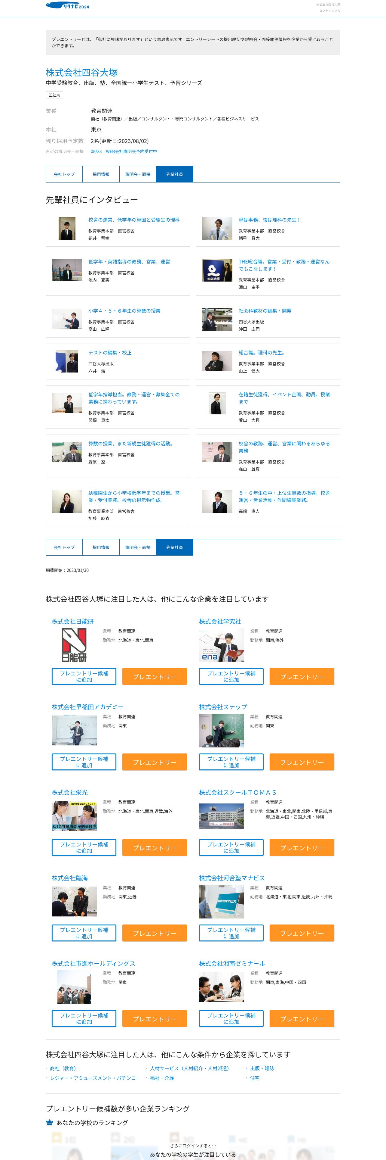The width and height of the screenshot is (386, 1160).
Task: Click the crown icon beside あなたの学校のランキング
Action: 49,1122
